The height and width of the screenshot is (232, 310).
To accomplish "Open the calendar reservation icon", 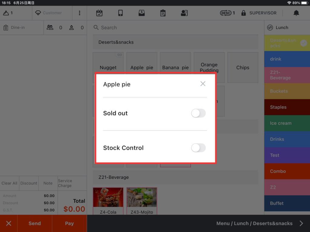I will click(99, 13).
